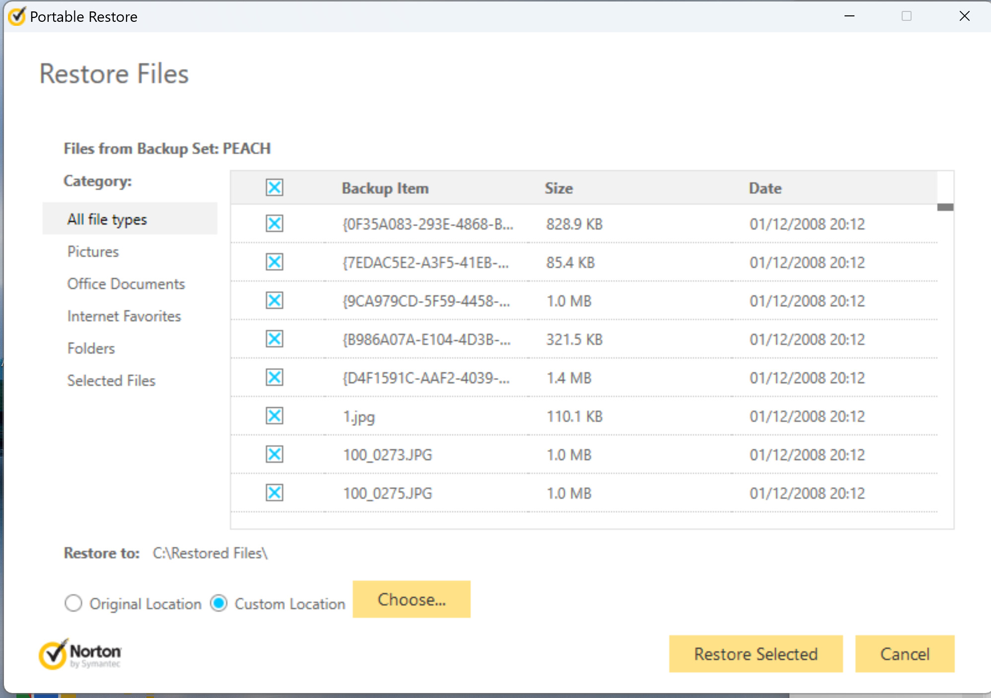This screenshot has width=991, height=698.
Task: Switch to Internet Favorites category
Action: click(124, 316)
